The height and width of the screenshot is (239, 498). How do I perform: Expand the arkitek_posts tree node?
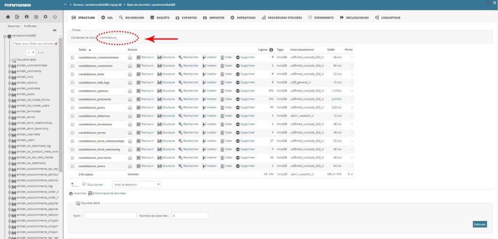9,94
